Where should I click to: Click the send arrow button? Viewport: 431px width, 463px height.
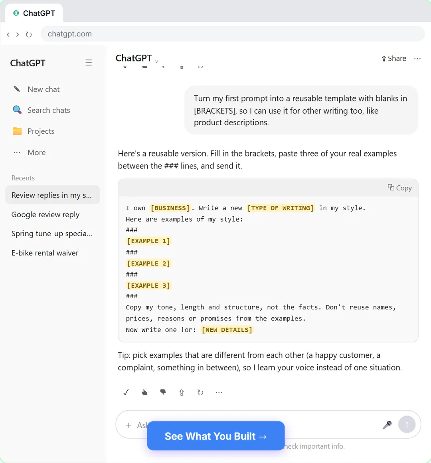pos(407,424)
